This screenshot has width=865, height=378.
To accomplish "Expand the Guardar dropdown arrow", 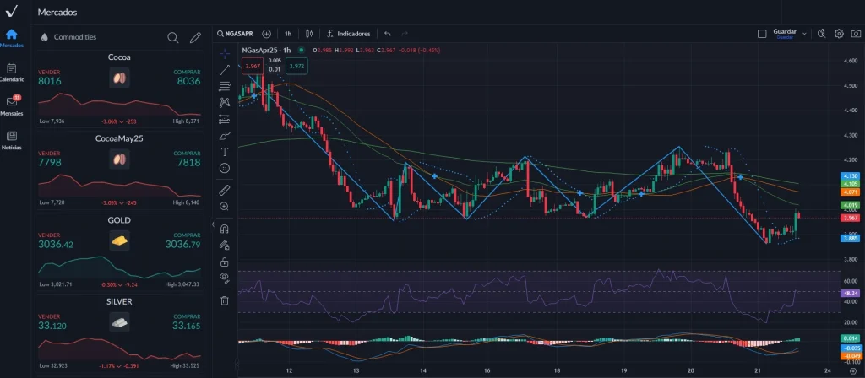I will click(x=804, y=34).
